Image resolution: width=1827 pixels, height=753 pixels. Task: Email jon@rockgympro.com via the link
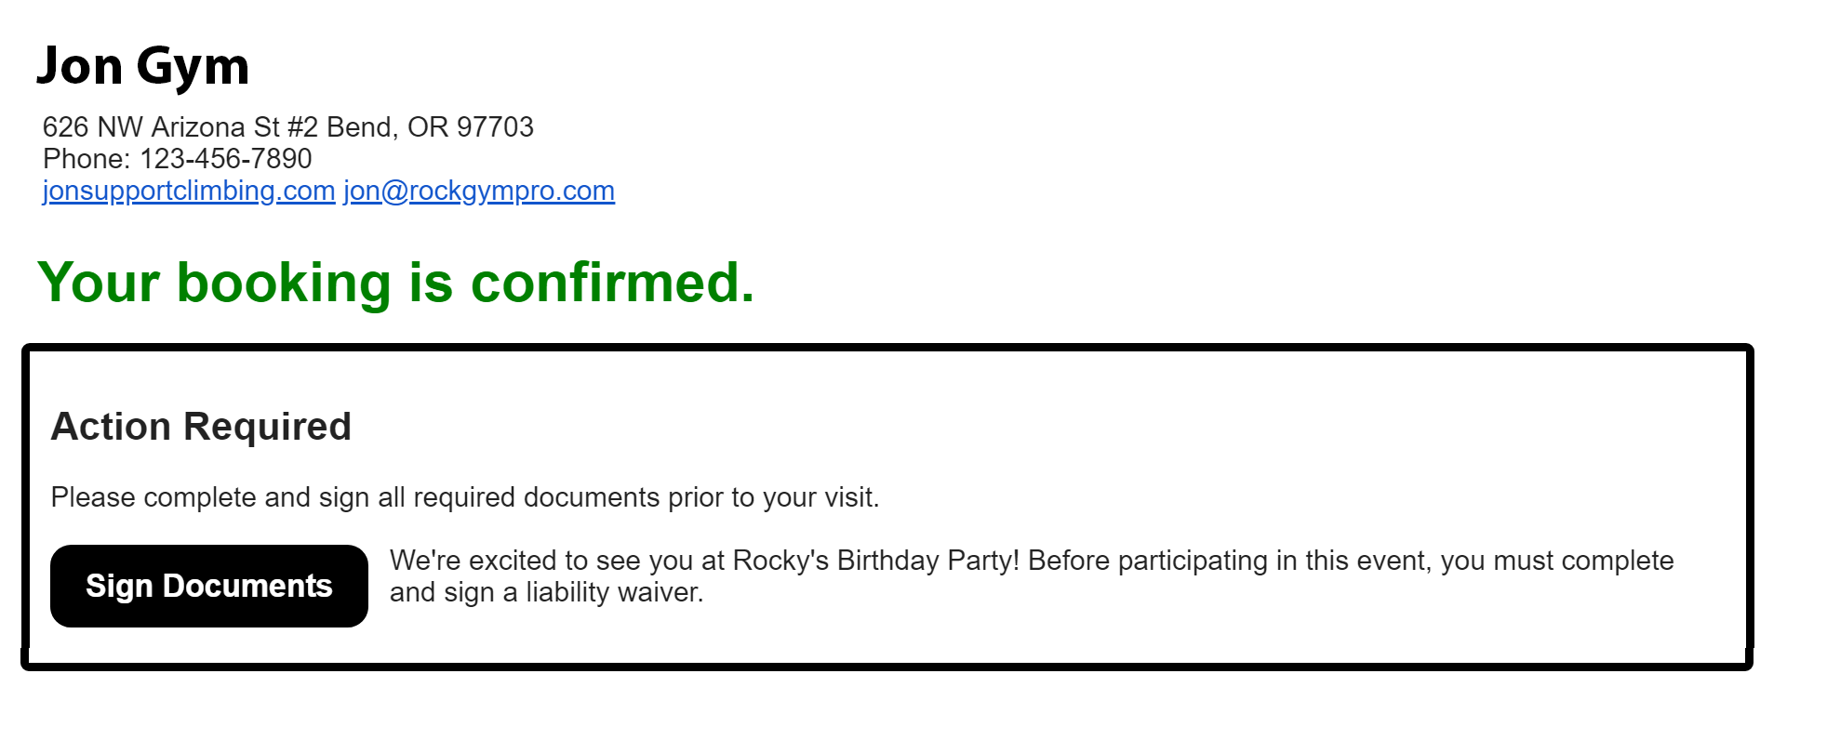coord(479,191)
